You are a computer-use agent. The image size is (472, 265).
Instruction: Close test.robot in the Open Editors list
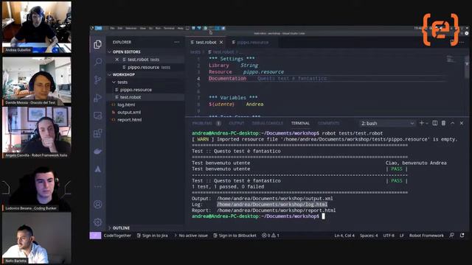tap(117, 60)
